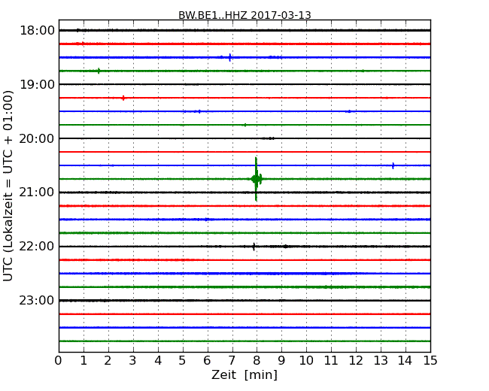Select the x-axis tick label 6
This screenshot has height=391, width=489.
208,360
